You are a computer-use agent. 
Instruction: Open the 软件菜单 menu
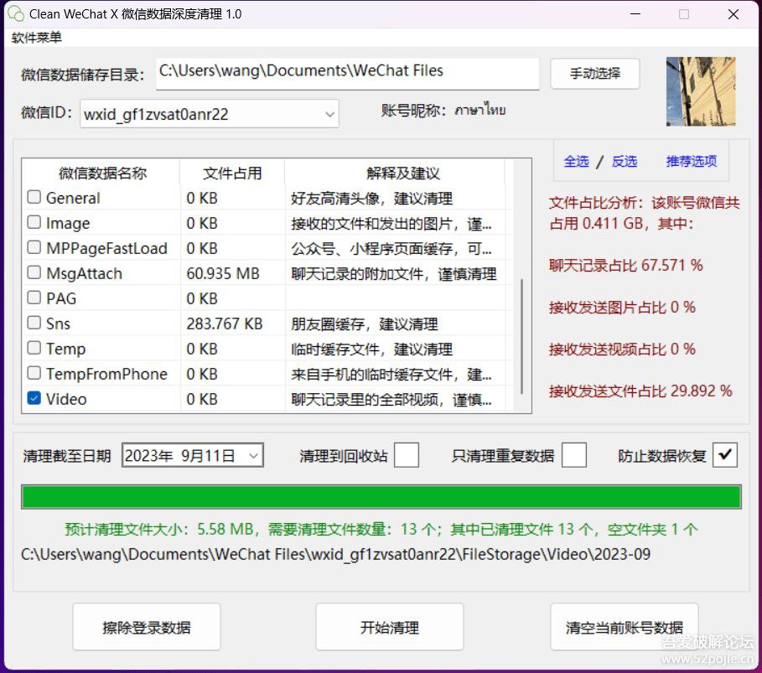point(35,38)
